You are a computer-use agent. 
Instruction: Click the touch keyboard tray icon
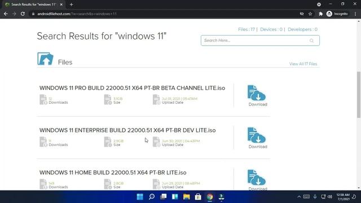coord(306,197)
